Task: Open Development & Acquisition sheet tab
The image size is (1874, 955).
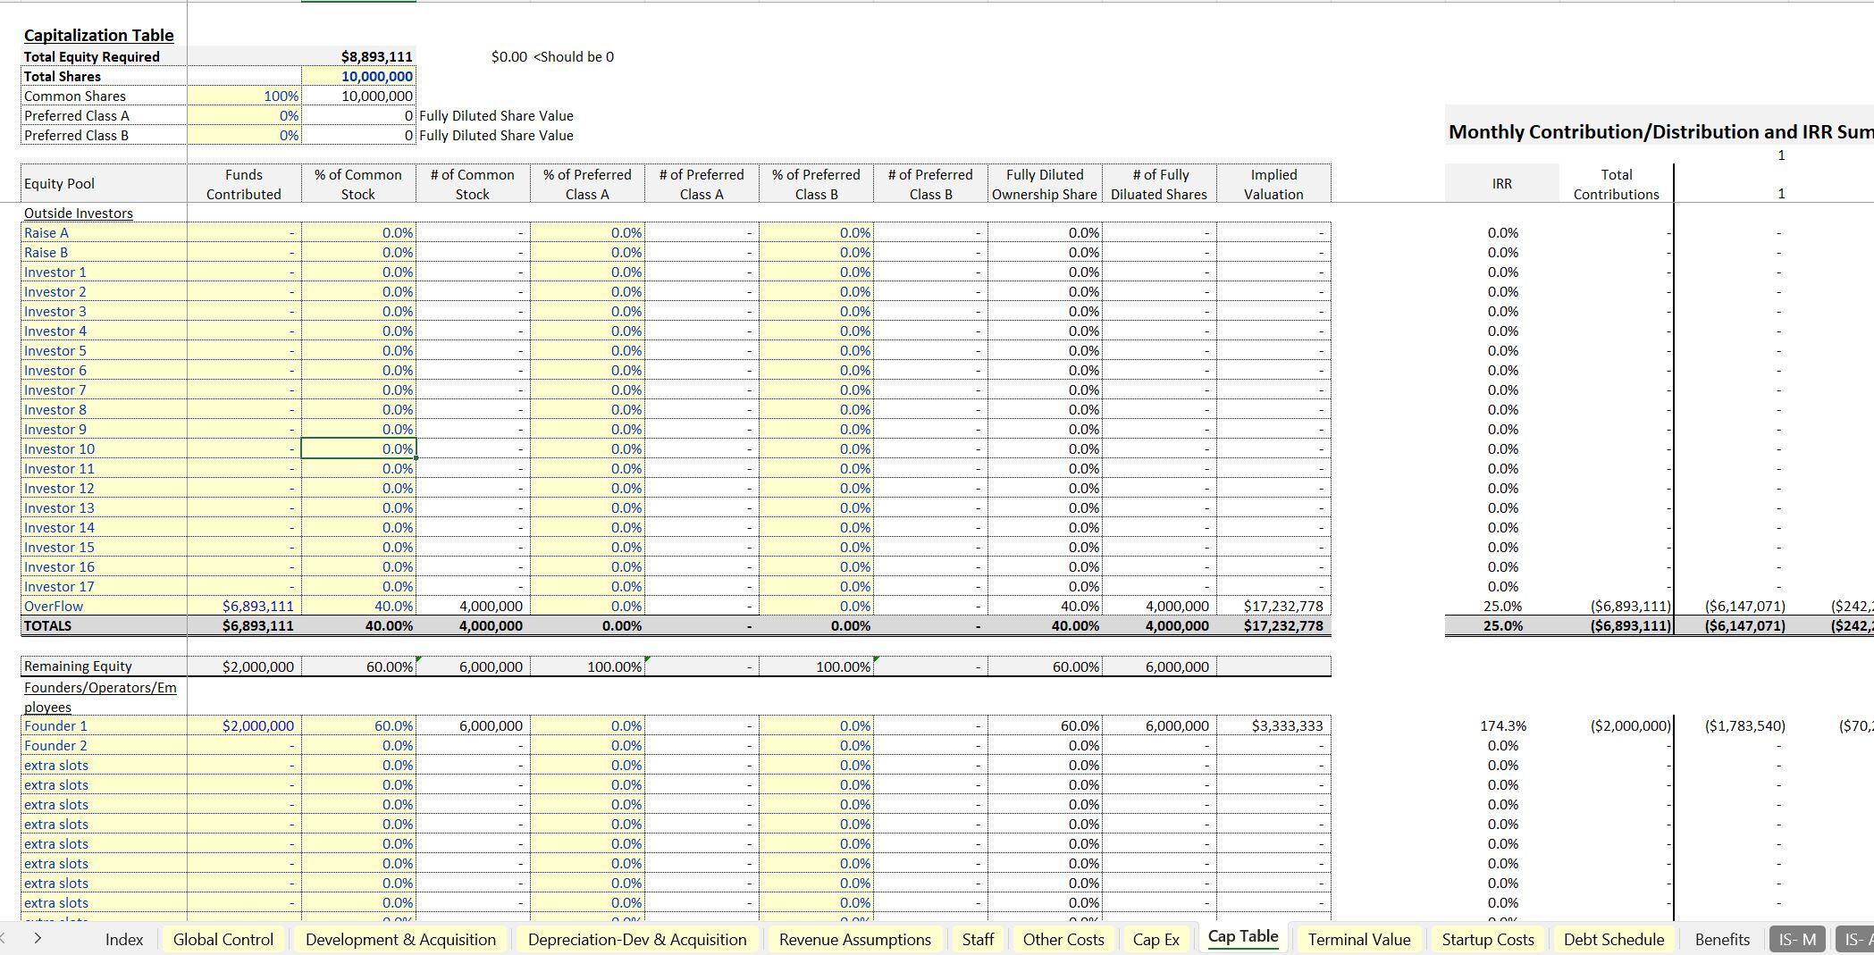Action: click(400, 939)
